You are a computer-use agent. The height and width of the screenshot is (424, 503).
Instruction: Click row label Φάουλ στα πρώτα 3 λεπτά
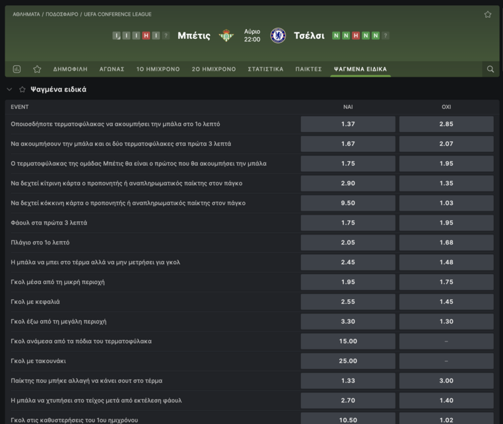coord(49,223)
